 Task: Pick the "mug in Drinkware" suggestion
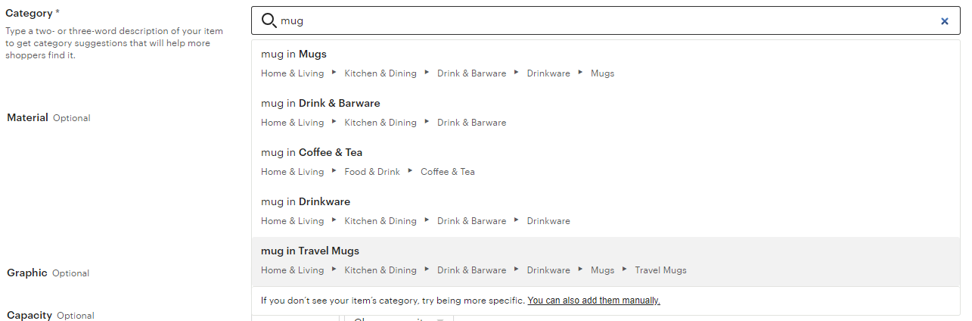606,212
